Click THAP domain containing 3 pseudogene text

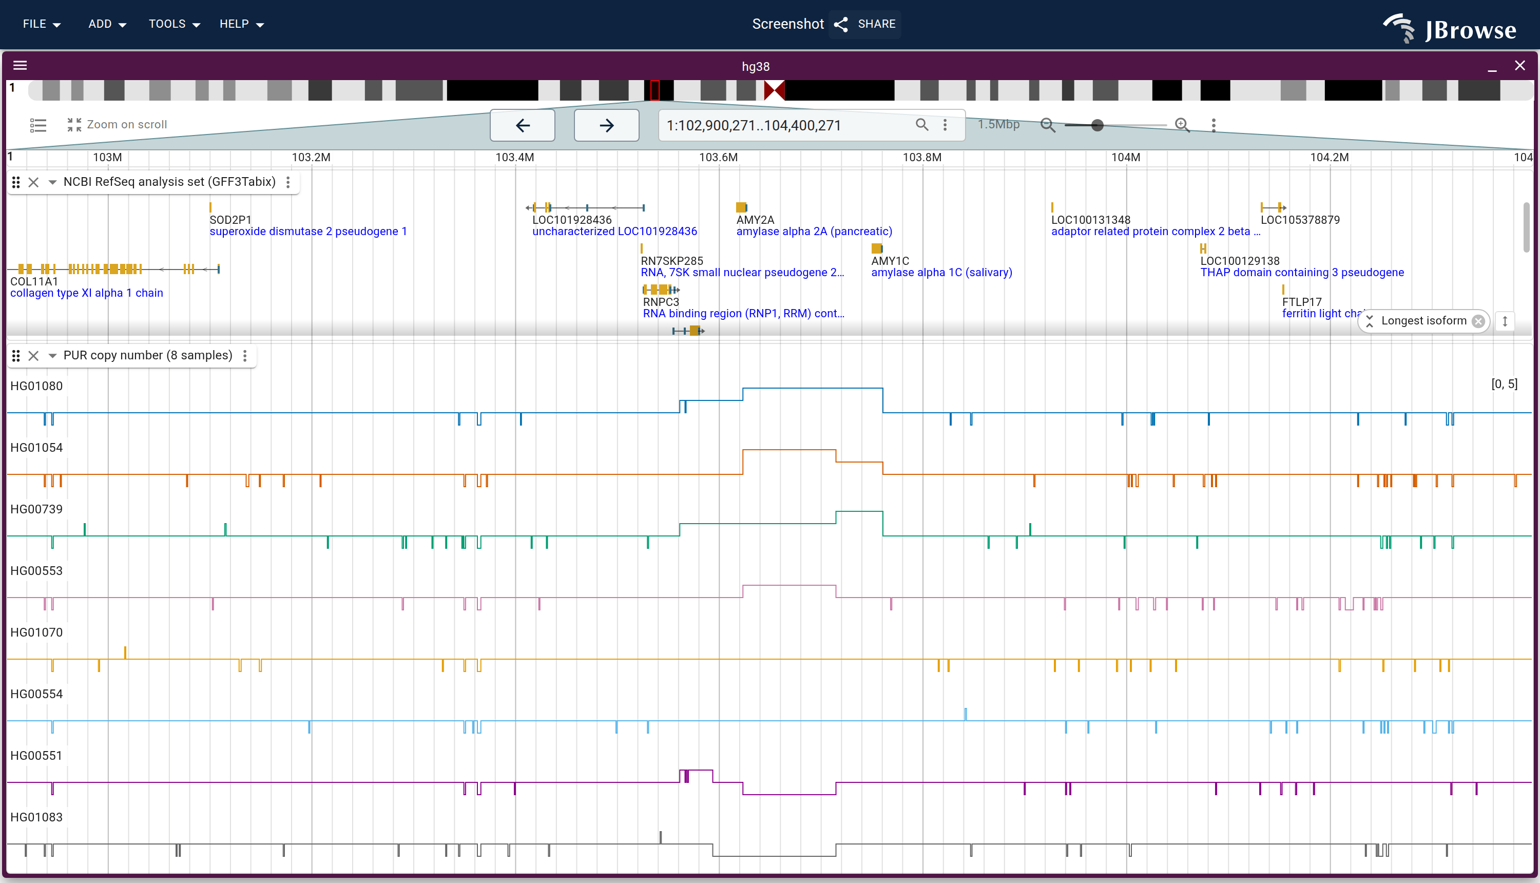pyautogui.click(x=1302, y=272)
